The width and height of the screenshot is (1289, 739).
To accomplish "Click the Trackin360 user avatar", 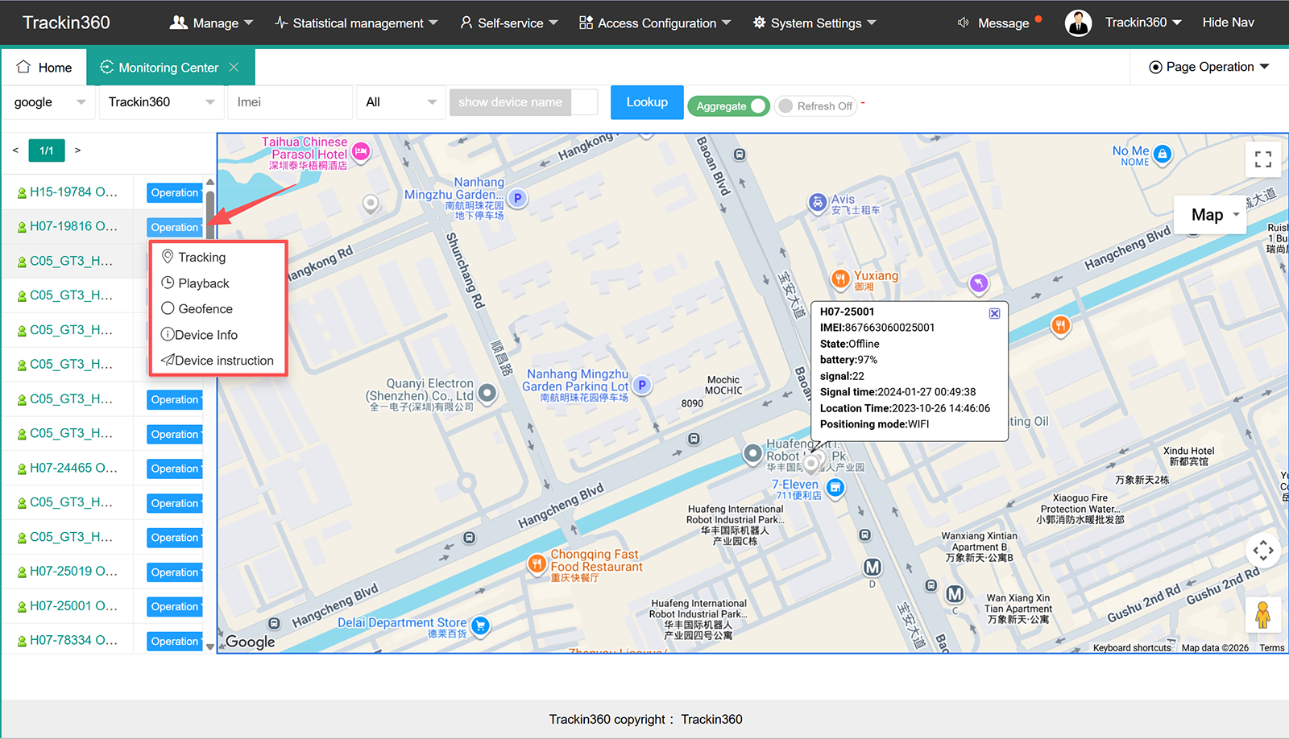I will coord(1078,23).
